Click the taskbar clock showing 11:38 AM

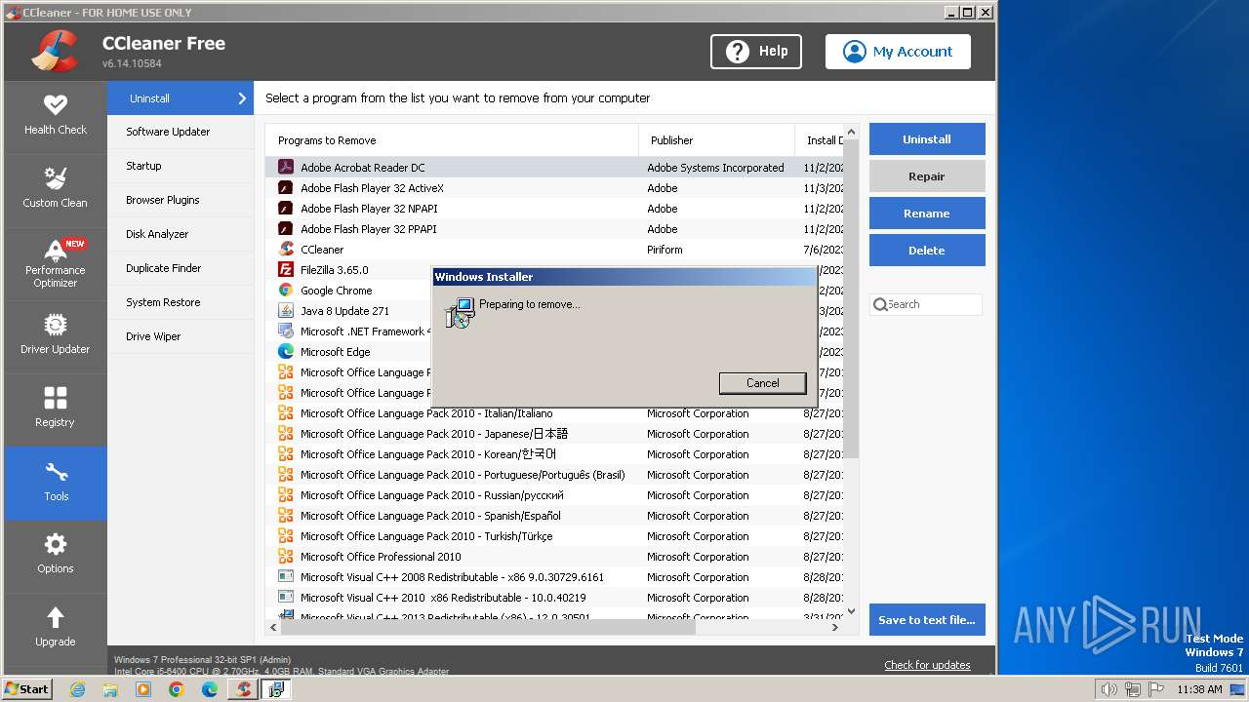(x=1199, y=689)
